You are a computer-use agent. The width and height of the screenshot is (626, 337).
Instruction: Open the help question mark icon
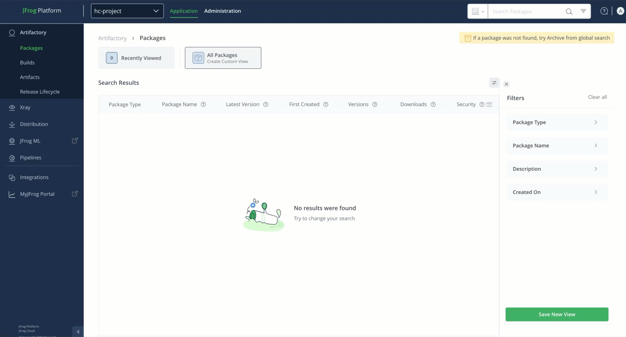coord(604,11)
